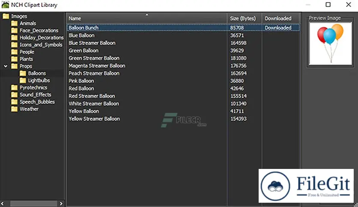Click the Speech_Bubbles folder icon
358x207 pixels.
pyautogui.click(x=14, y=102)
